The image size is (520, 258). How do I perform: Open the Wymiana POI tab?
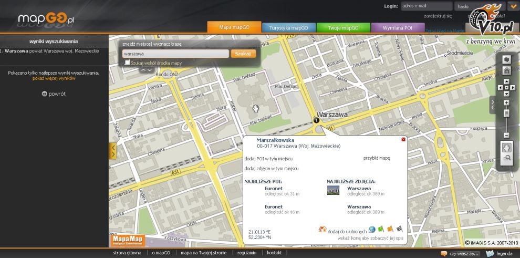[398, 28]
